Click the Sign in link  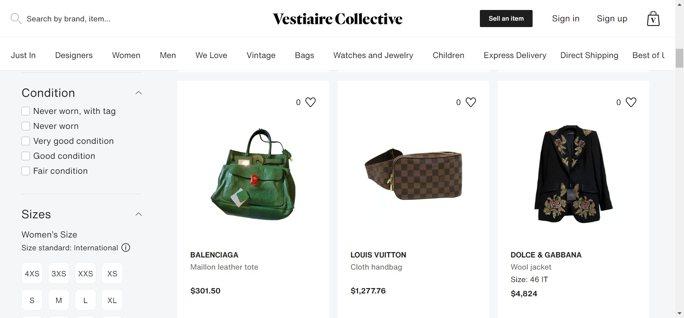click(565, 19)
